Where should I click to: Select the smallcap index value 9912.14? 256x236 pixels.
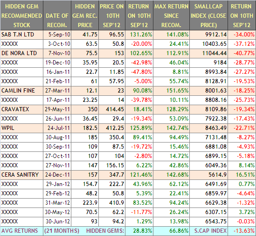tap(208, 35)
